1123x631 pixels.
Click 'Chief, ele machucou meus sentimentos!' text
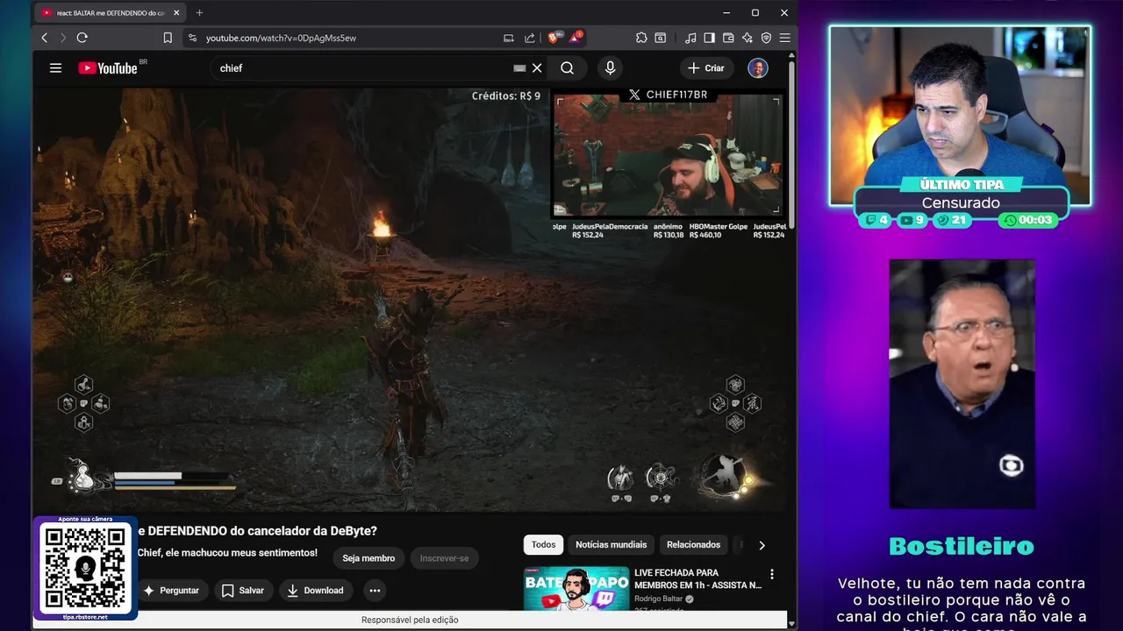(x=227, y=553)
